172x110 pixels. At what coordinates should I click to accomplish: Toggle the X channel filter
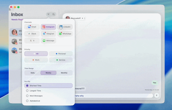32,41
